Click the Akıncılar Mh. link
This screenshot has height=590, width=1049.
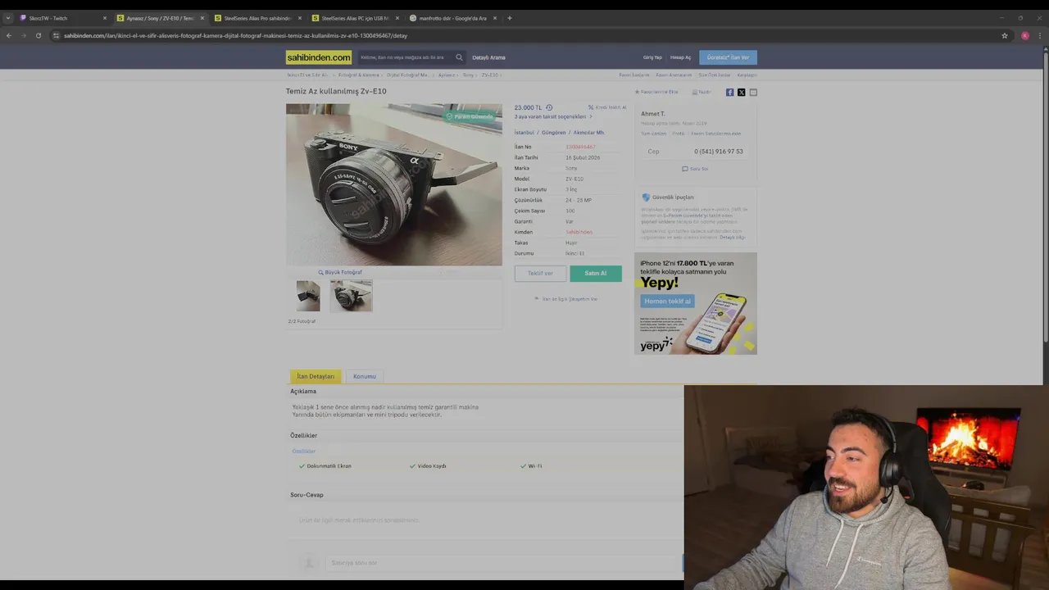click(589, 132)
